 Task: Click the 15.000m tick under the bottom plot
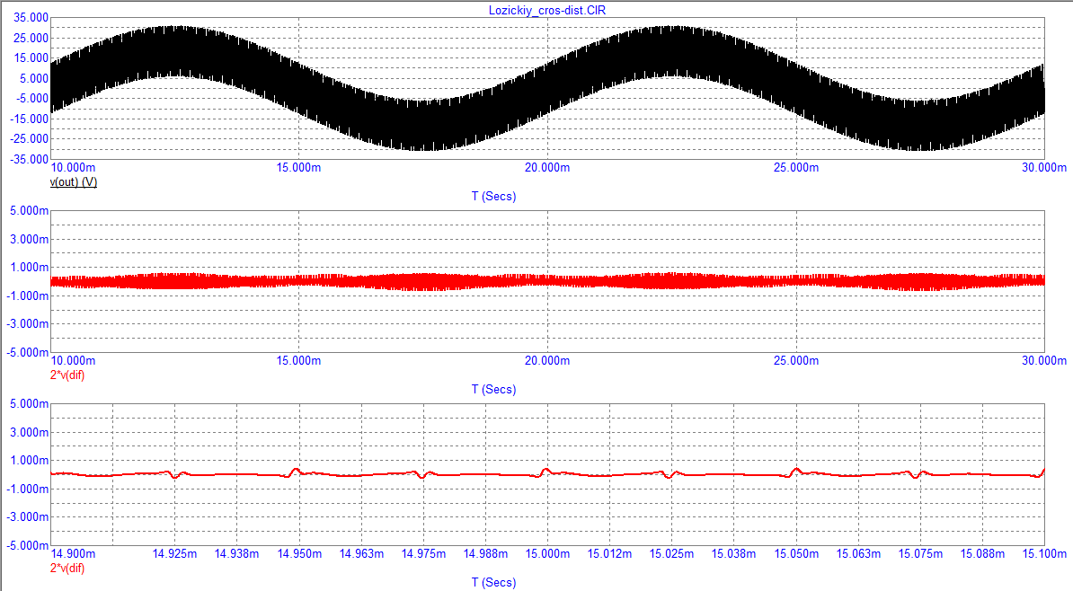tap(547, 553)
